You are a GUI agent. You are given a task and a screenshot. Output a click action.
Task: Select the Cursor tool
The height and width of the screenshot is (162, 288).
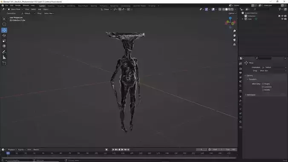pyautogui.click(x=4, y=24)
